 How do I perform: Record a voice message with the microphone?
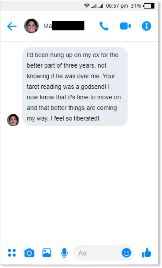(x=64, y=253)
